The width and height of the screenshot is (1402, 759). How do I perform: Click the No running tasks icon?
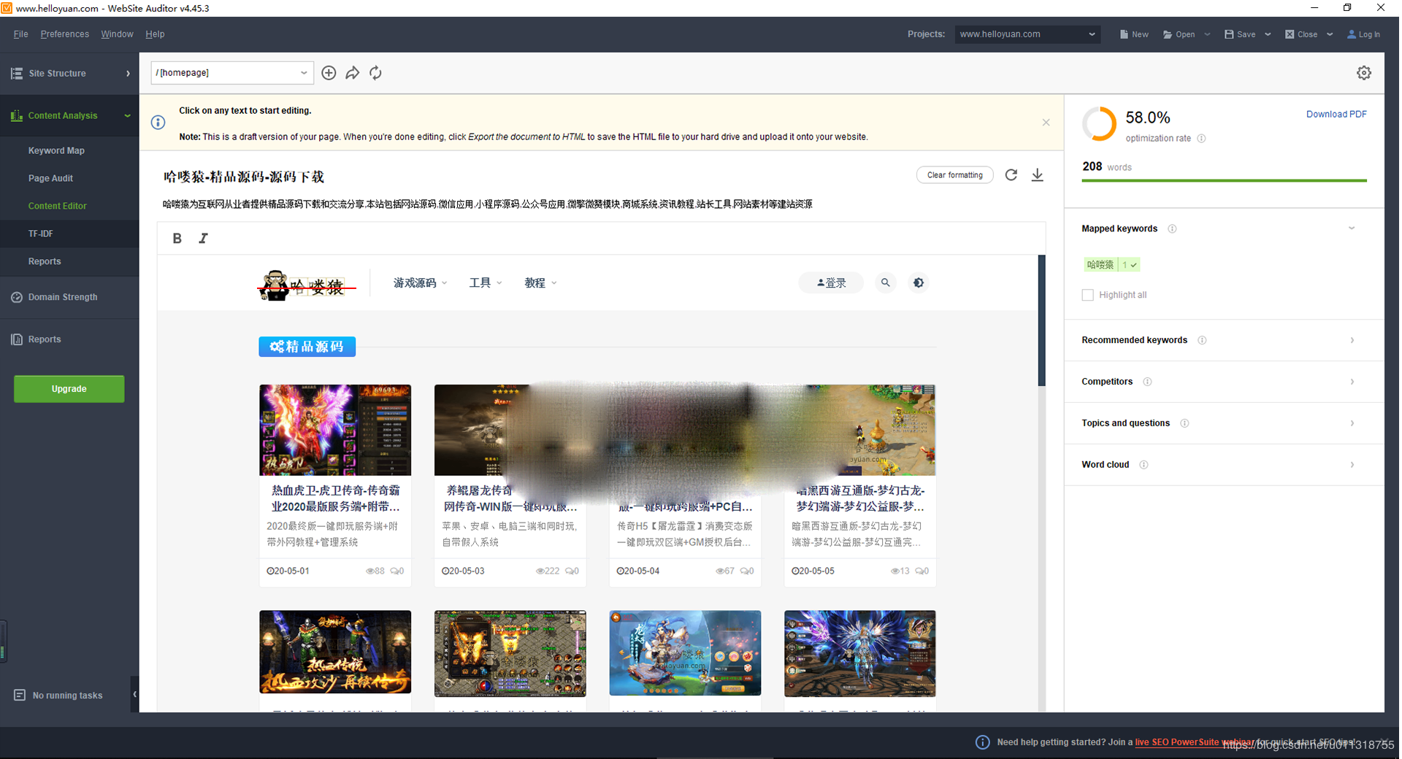click(20, 696)
